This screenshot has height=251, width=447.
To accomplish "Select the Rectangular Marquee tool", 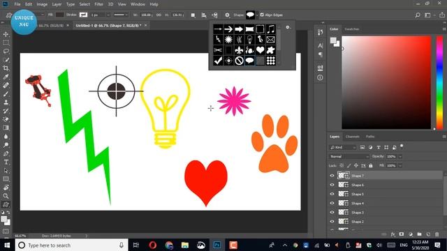I will tap(6, 43).
